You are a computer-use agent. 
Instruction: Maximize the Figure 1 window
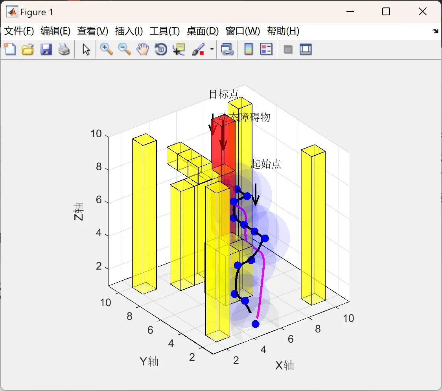(x=386, y=11)
